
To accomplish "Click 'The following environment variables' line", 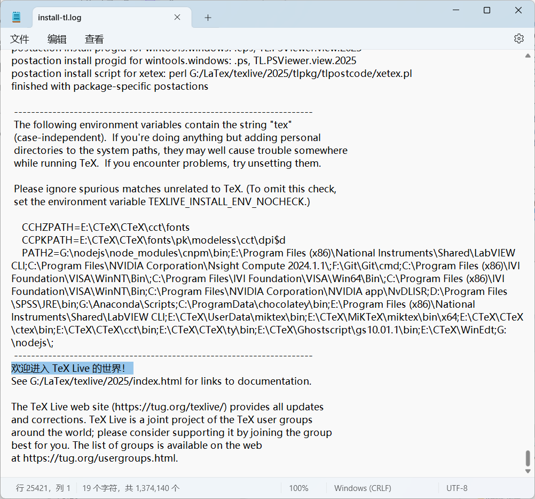I will tap(153, 125).
